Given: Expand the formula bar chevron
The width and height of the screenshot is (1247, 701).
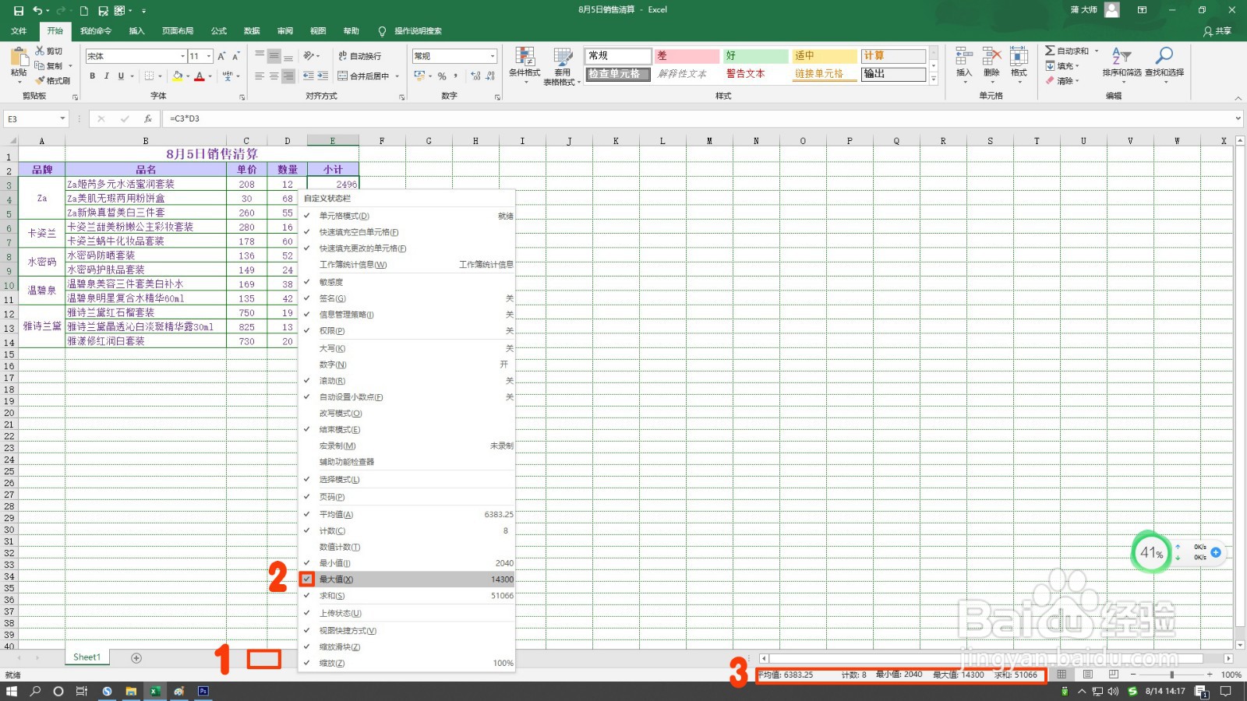Looking at the screenshot, I should point(1238,118).
